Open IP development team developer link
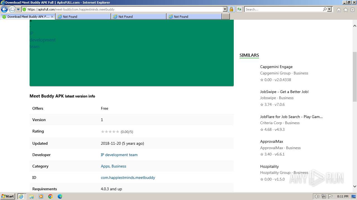The image size is (357, 200). click(x=119, y=155)
